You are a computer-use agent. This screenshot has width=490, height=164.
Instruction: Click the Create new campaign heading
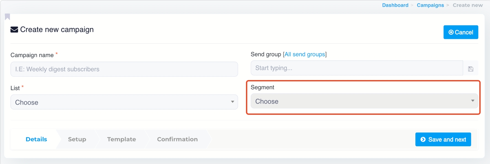tap(57, 30)
